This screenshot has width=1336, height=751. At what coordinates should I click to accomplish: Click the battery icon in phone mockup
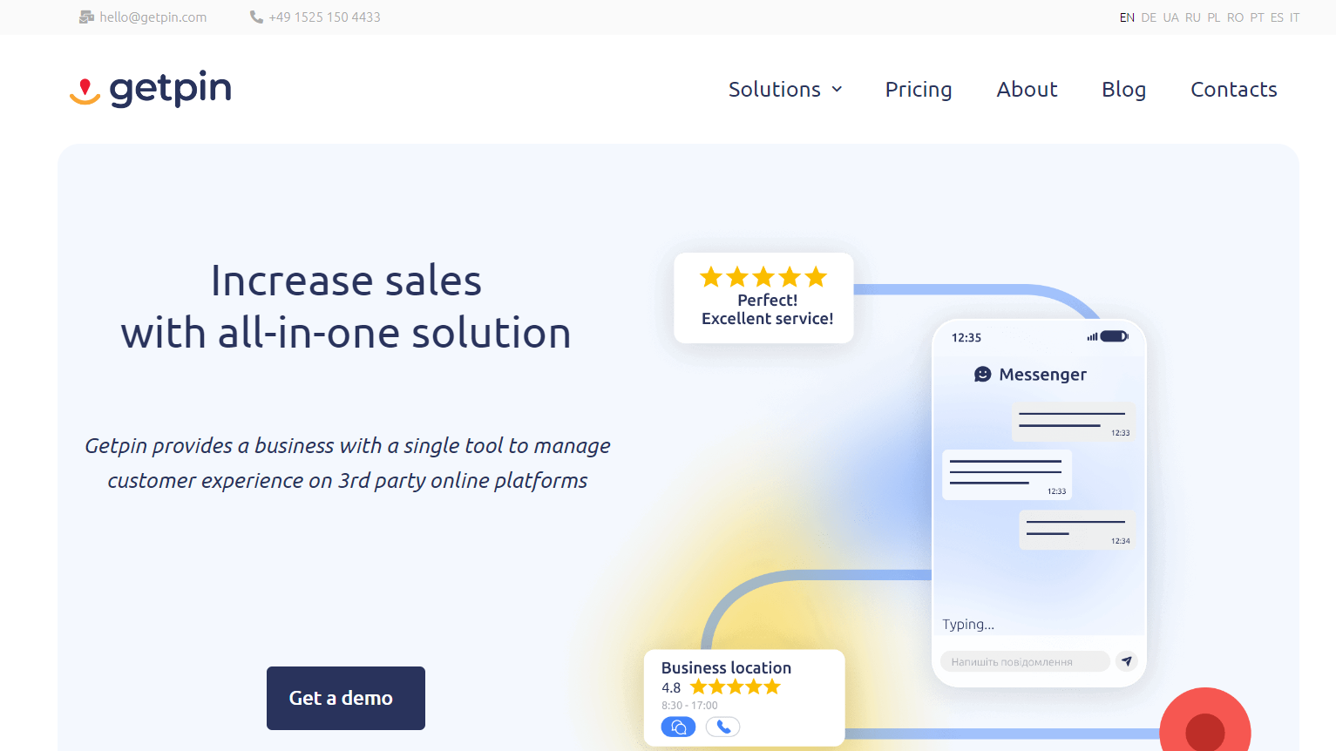pos(1114,336)
